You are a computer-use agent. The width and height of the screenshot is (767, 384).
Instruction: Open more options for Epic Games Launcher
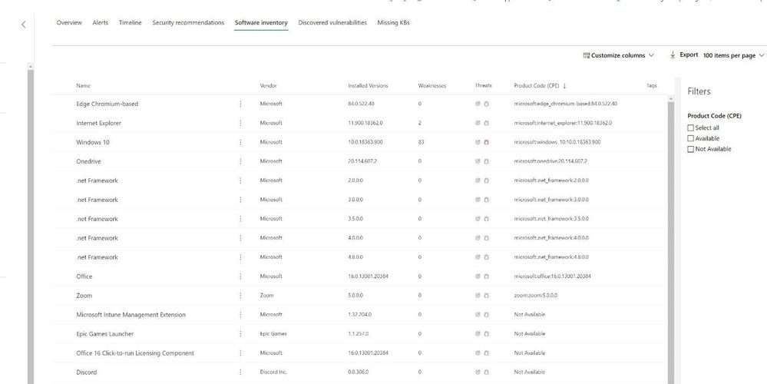(240, 333)
